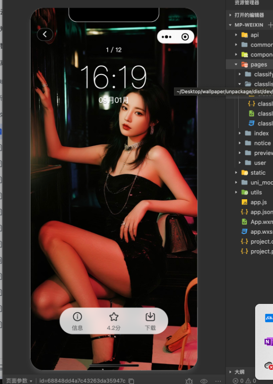Viewport: 273px width, 384px height.
Task: Expand the static folder
Action: point(250,172)
